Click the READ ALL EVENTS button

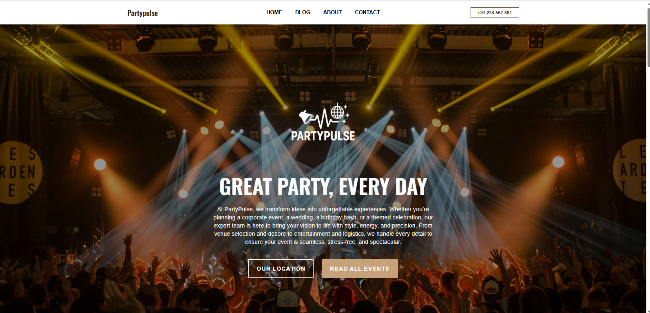point(360,269)
